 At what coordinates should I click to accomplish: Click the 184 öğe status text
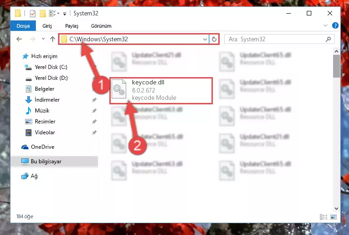point(25,216)
